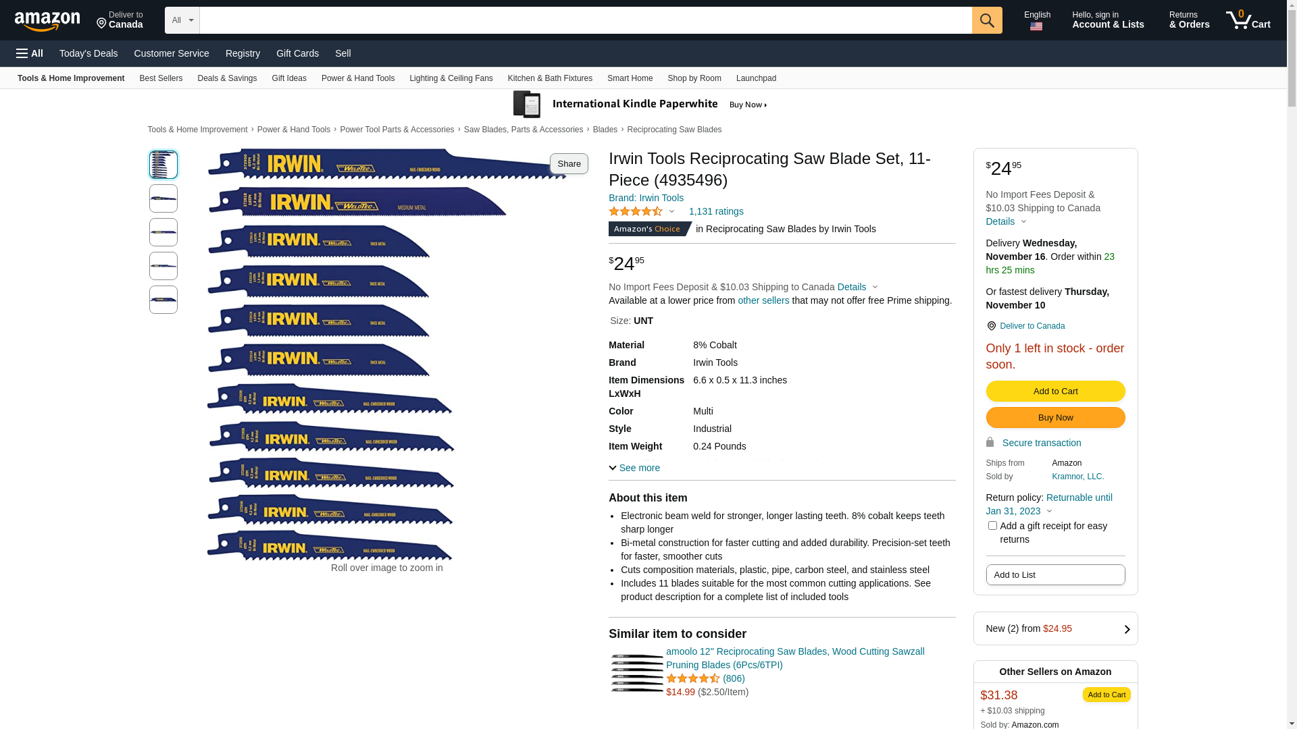Open Account & Lists menu
1297x729 pixels.
(1108, 20)
